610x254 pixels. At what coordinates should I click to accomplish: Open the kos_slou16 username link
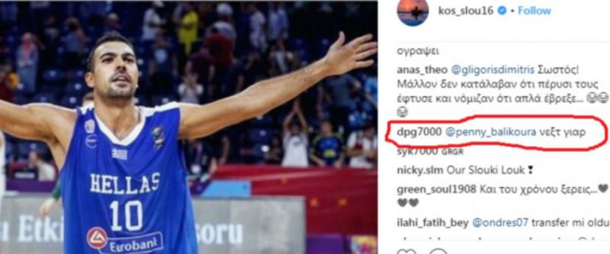coord(466,11)
